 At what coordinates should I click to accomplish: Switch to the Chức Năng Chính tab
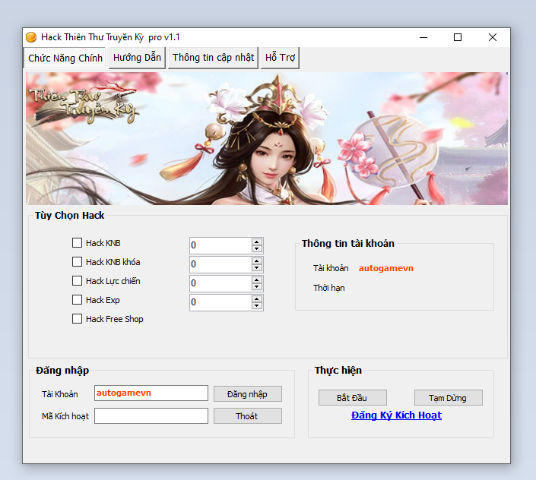click(x=65, y=58)
